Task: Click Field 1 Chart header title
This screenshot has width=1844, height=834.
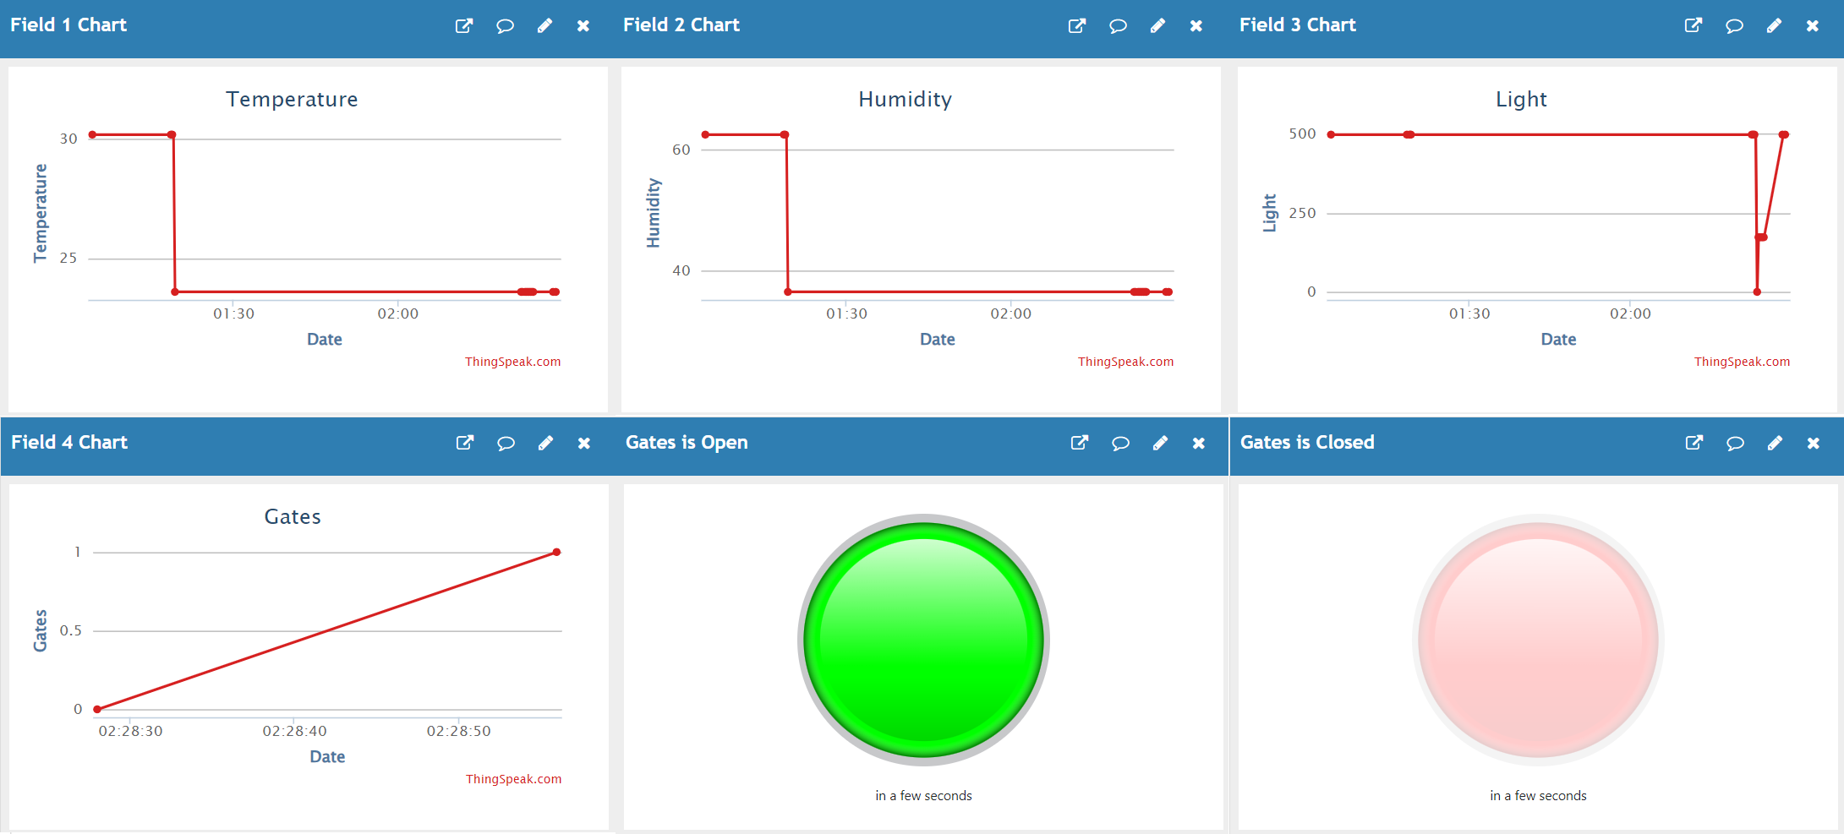Action: pyautogui.click(x=68, y=25)
